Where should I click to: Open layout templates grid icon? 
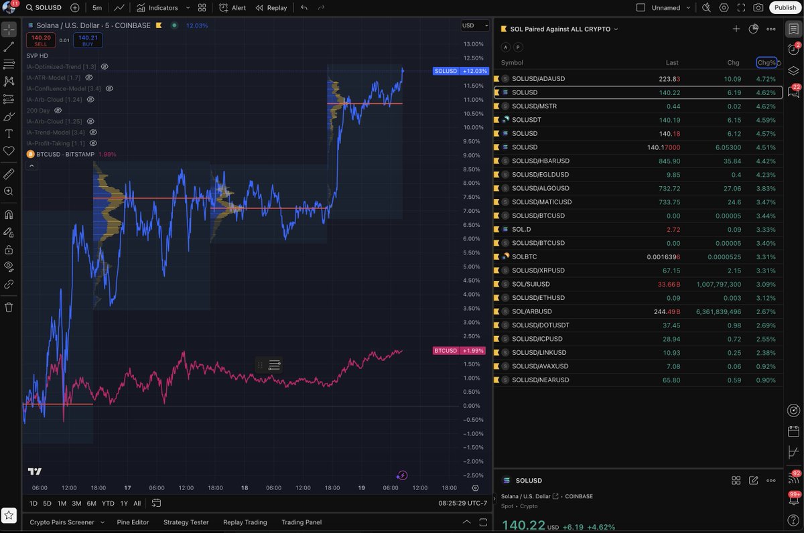pyautogui.click(x=202, y=8)
